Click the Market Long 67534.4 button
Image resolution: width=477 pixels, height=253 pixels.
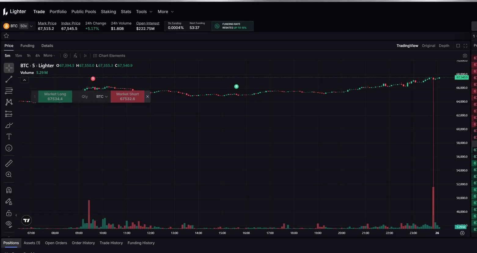[x=55, y=97]
